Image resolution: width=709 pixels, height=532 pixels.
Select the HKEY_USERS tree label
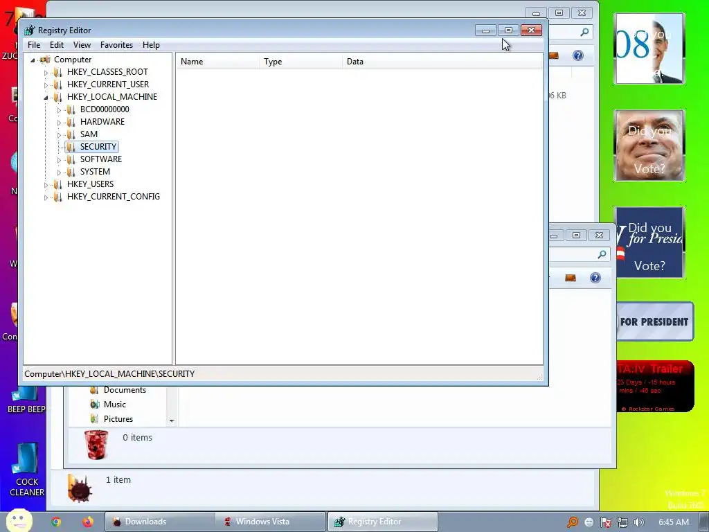pos(90,184)
